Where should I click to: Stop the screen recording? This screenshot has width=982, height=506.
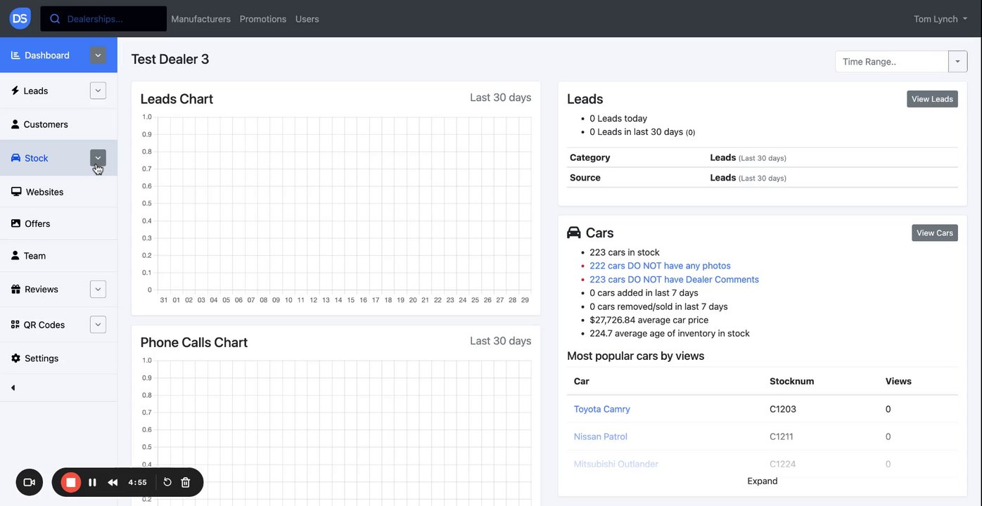pyautogui.click(x=70, y=482)
